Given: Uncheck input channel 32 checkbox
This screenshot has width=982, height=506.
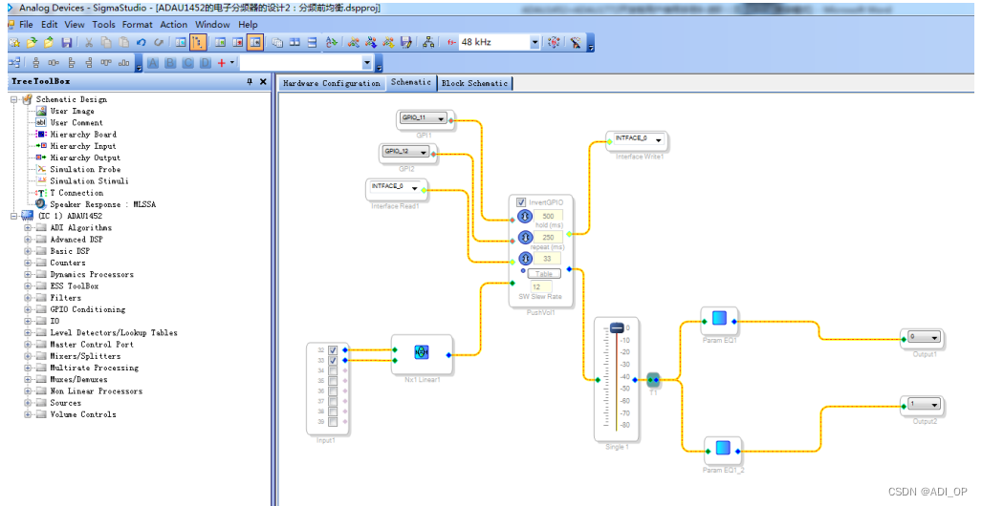Looking at the screenshot, I should (333, 350).
